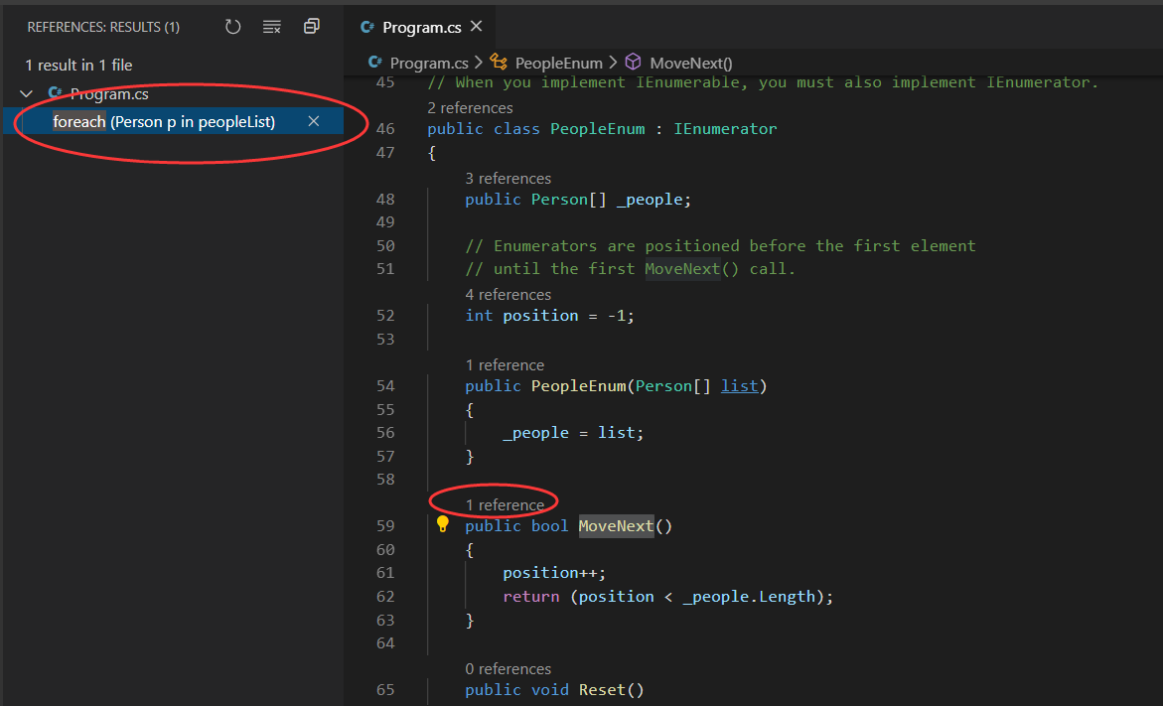1163x706 pixels.
Task: Refresh the references results
Action: coord(232,26)
